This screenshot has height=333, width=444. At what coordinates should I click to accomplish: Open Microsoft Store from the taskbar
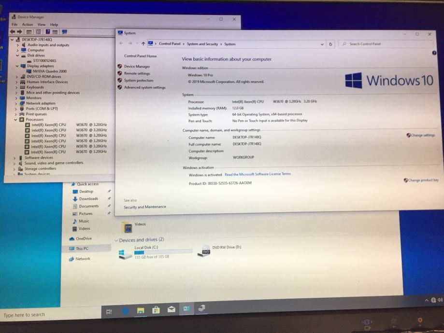tap(156, 310)
